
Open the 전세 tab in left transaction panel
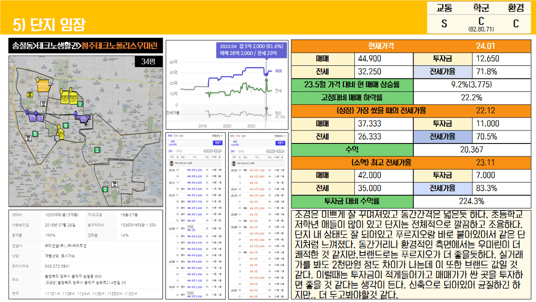[x=175, y=136]
